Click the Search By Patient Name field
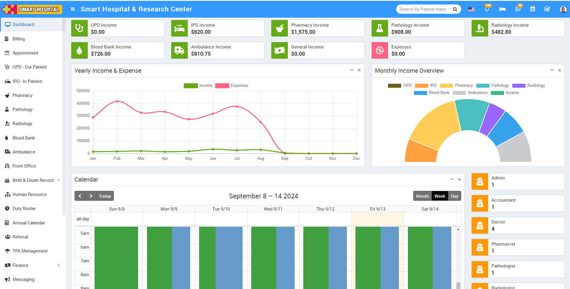This screenshot has width=570, height=289. [423, 9]
